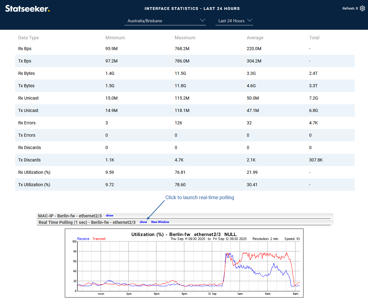Screen dimensions: 368x300
Task: Open Real Time Polling in New Window
Action: click(160, 222)
